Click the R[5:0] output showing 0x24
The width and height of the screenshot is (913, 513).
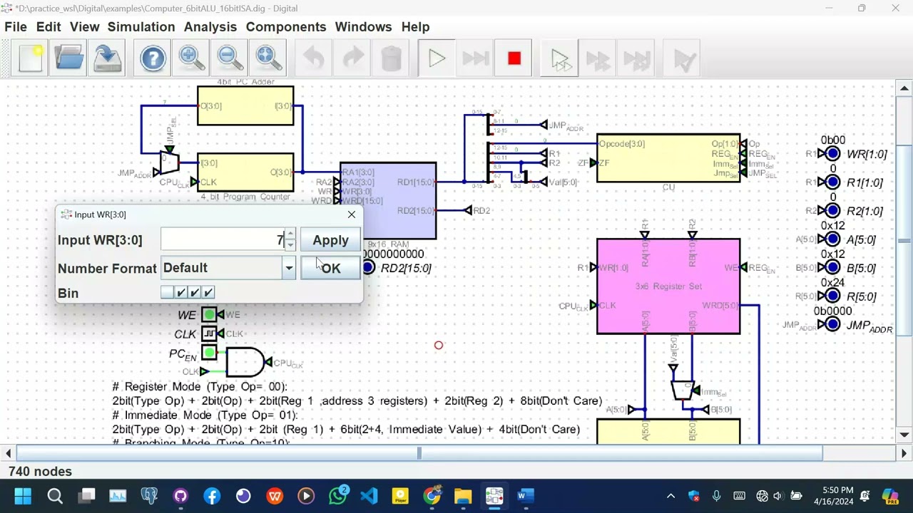pyautogui.click(x=832, y=296)
